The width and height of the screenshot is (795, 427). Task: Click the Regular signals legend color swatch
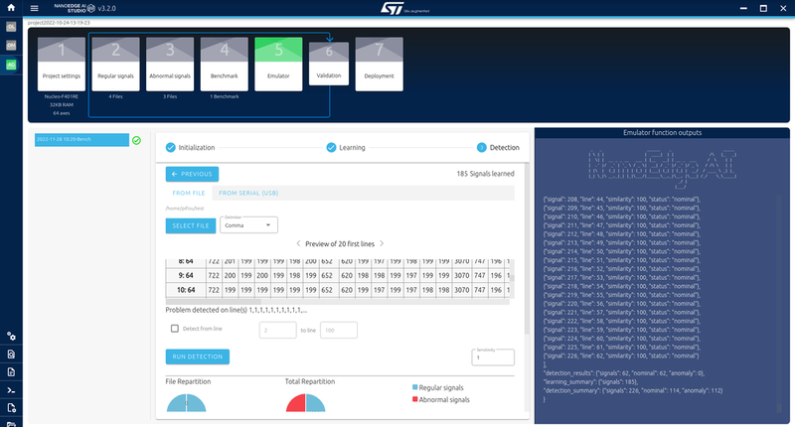click(x=414, y=385)
